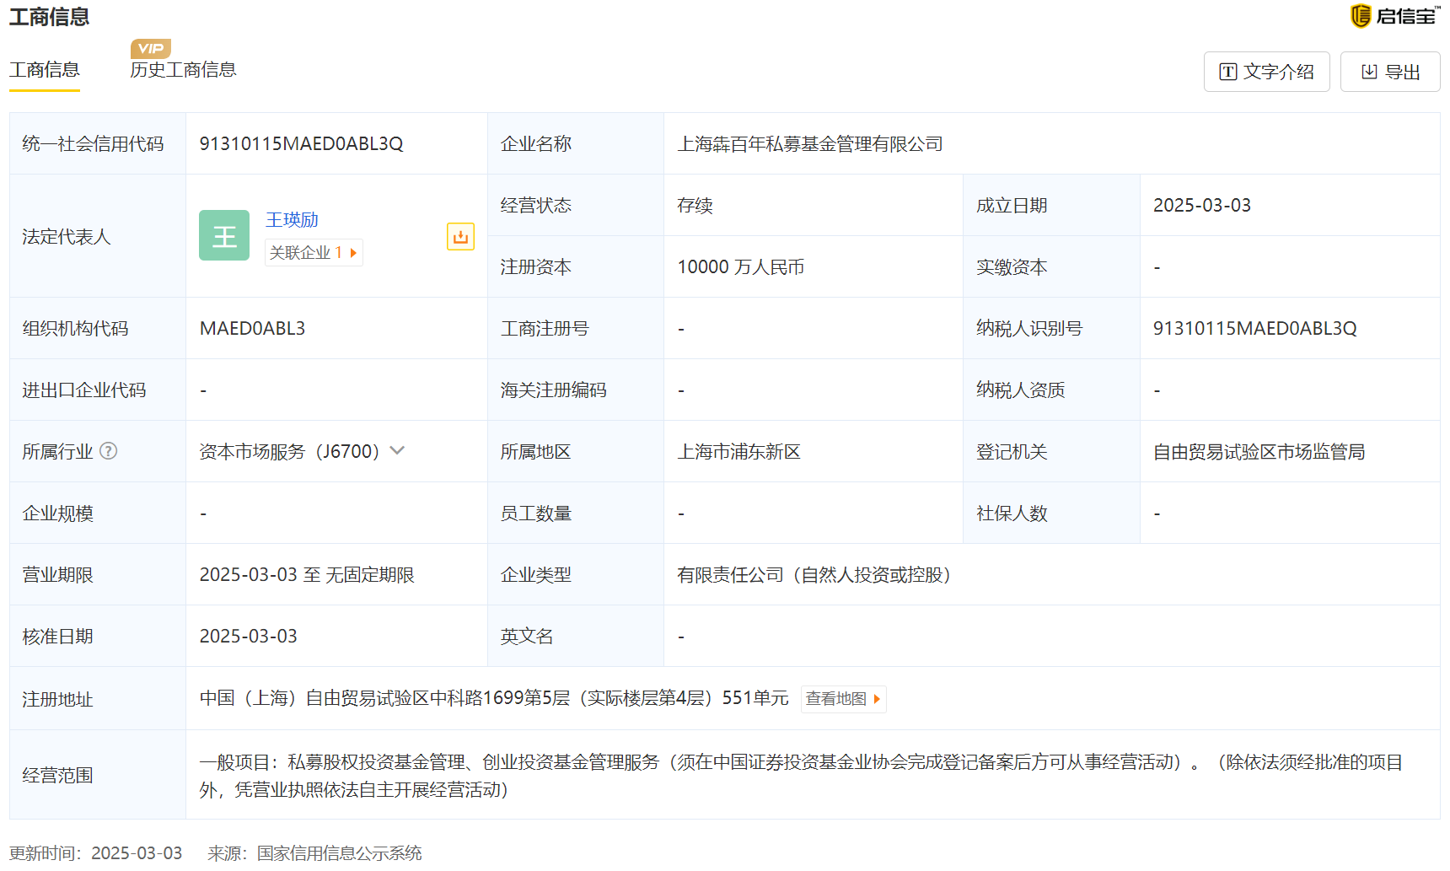Click business term 2025-03-03 至 无固定期限
The height and width of the screenshot is (871, 1450).
307,575
